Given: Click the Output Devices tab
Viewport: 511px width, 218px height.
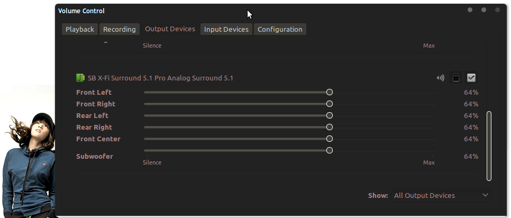Looking at the screenshot, I should click(x=170, y=29).
